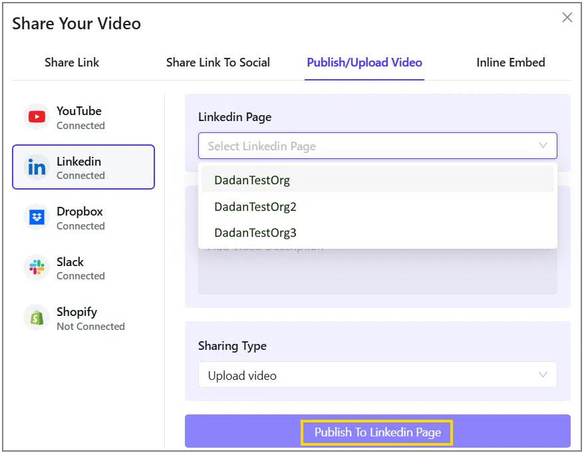Collapse the Linkedin Page dropdown chevron
This screenshot has height=453, width=584.
[x=543, y=146]
